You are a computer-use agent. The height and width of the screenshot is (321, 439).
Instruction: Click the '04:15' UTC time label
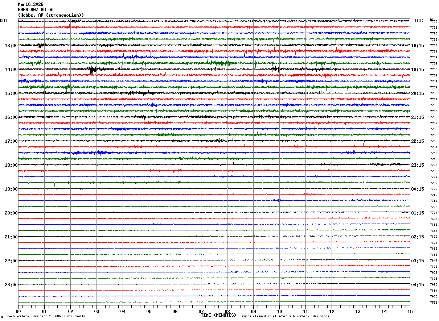[x=418, y=285]
